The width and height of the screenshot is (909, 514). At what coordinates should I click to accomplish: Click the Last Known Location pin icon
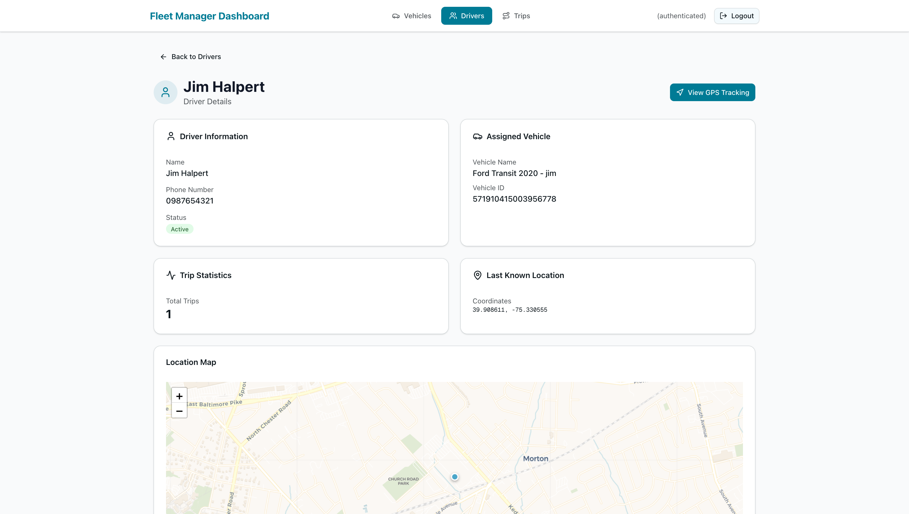click(x=477, y=275)
